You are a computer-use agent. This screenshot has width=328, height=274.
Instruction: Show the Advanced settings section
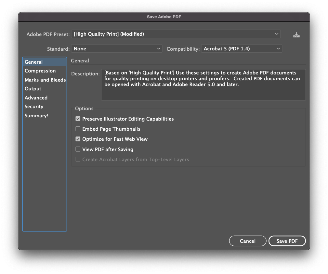point(45,98)
